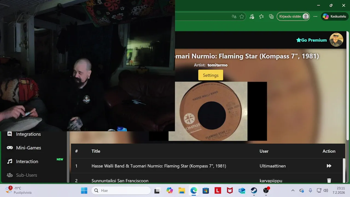The width and height of the screenshot is (350, 197).
Task: Open OBS Studio from the taskbar
Action: coord(266,190)
